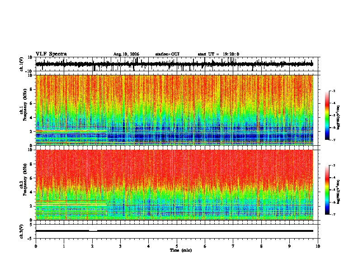This screenshot has width=358, height=276.
Task: Click "8" kHz tick on ch.1 frequency axis
Action: pos(32,89)
